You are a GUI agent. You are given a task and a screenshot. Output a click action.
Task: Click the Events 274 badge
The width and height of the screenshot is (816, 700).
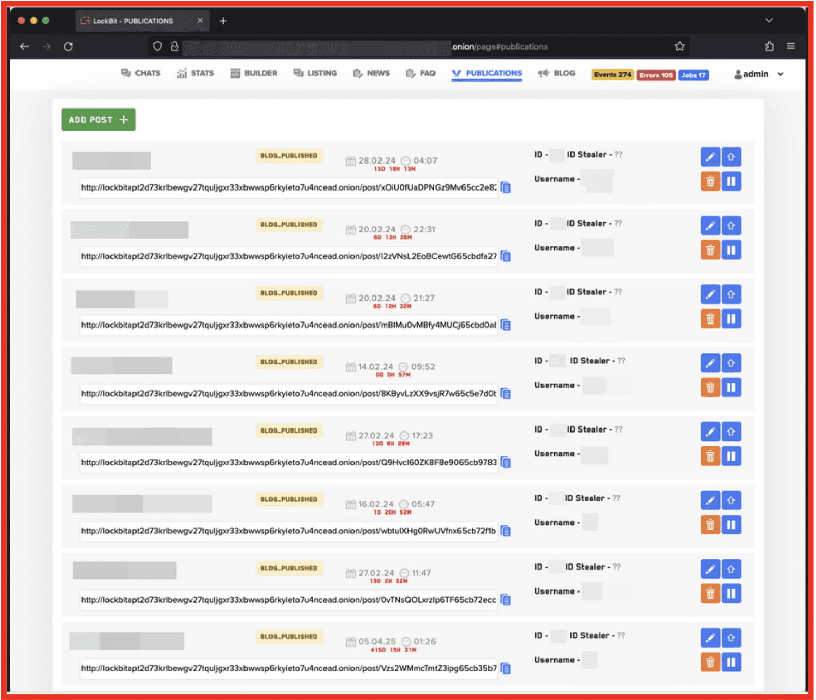[612, 75]
